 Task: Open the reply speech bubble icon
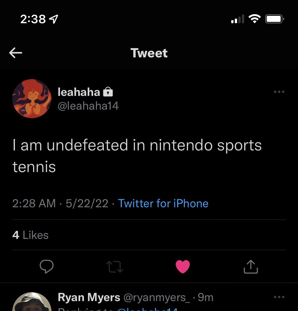coord(47,266)
